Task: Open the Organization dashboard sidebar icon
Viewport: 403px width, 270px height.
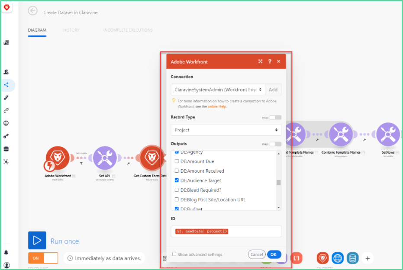Action: click(6, 42)
